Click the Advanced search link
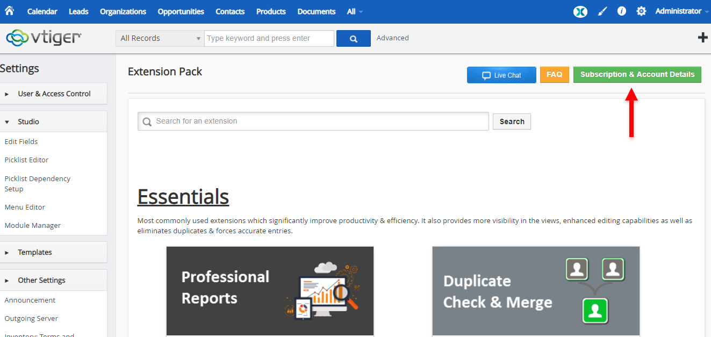The height and width of the screenshot is (337, 711). pyautogui.click(x=393, y=38)
